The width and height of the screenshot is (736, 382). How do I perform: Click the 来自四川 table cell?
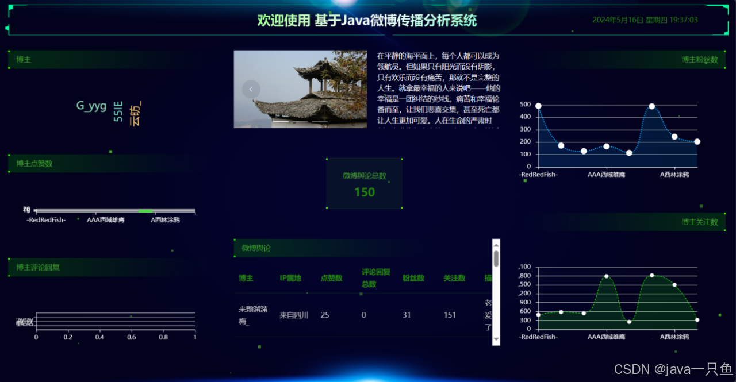tap(294, 315)
